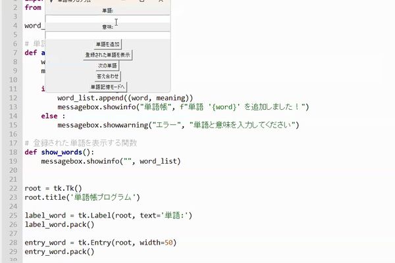Click the value 50 in width=50

[169, 243]
